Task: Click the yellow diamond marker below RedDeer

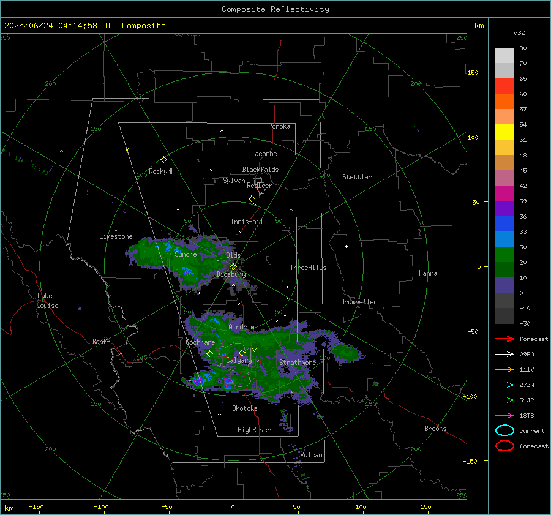Action: coord(252,199)
